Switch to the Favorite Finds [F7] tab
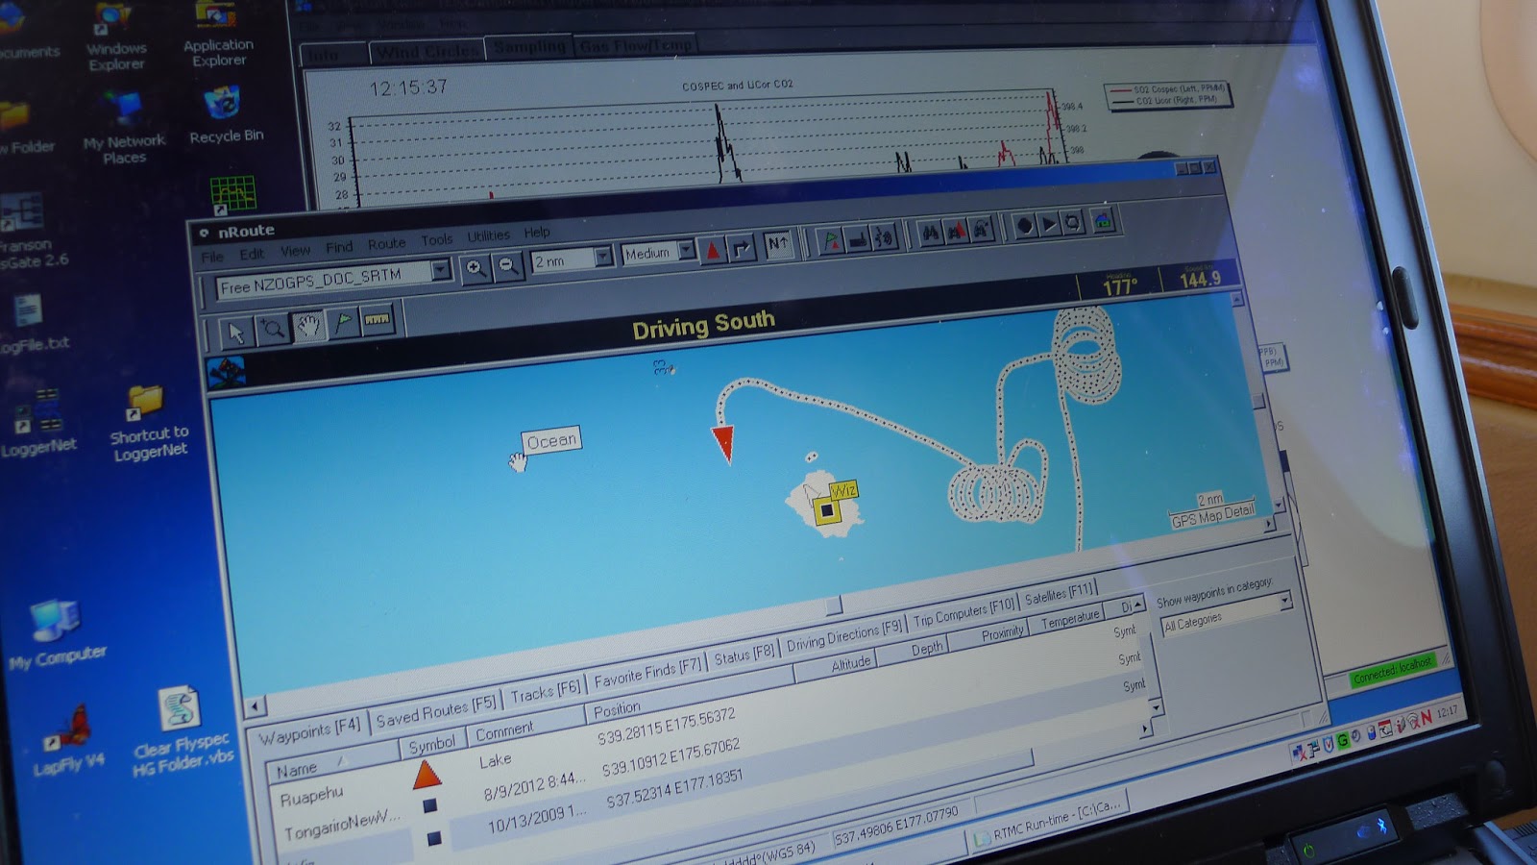 pyautogui.click(x=647, y=675)
